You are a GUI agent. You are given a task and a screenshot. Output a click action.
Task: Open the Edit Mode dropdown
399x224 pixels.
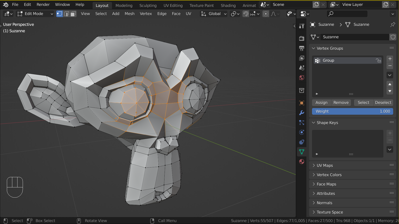(x=35, y=14)
